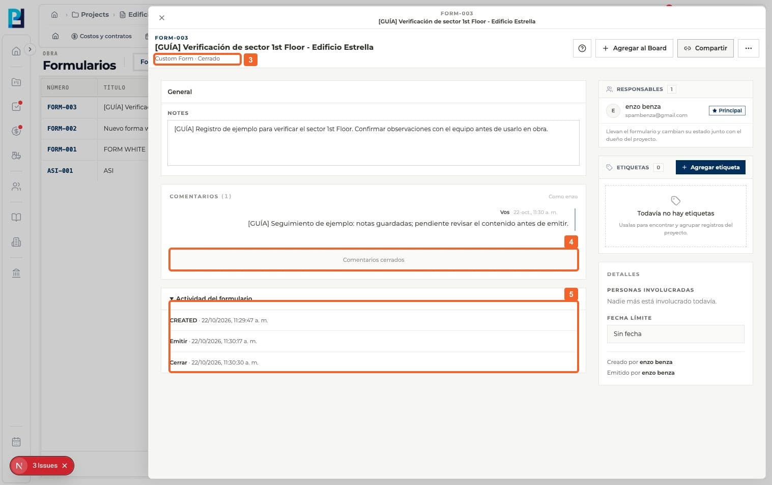Dismiss the 3 Issues badge with X
Image resolution: width=772 pixels, height=485 pixels.
tap(65, 466)
